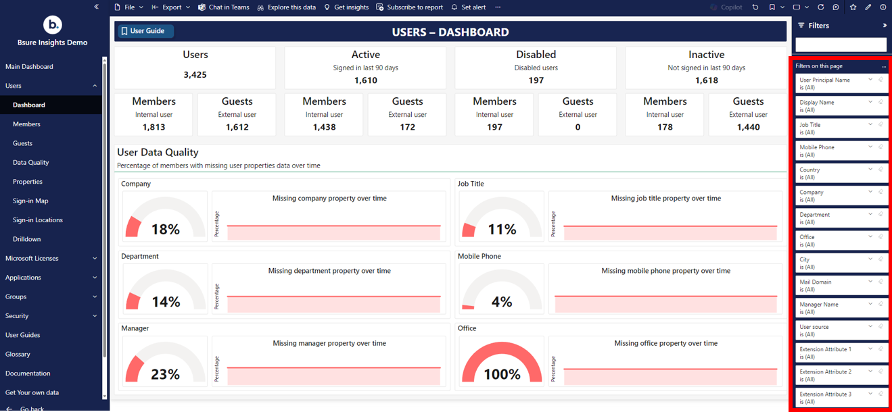892x412 pixels.
Task: Click the Reset to default undo icon
Action: pos(755,7)
